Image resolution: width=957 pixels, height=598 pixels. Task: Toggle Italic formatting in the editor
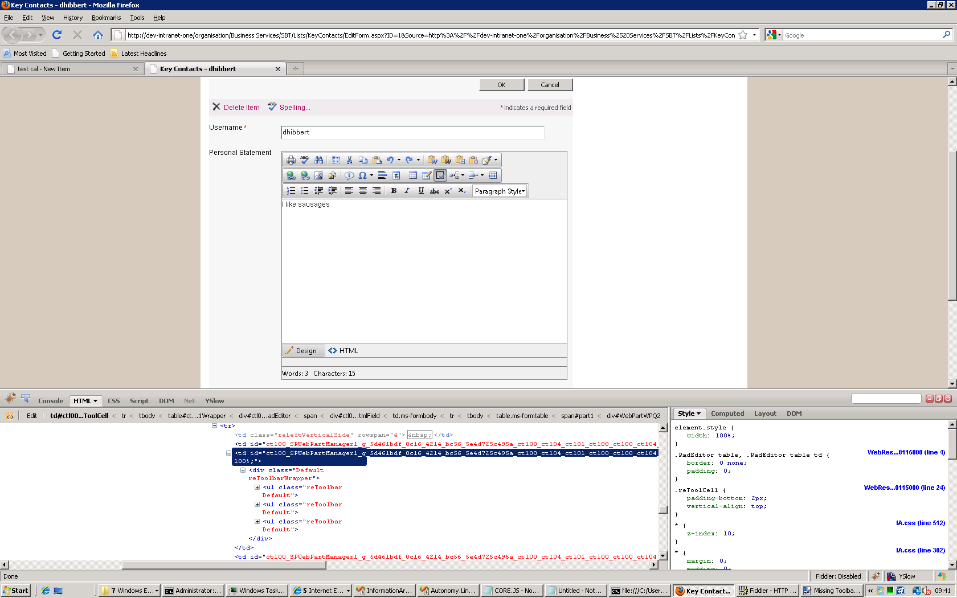click(407, 191)
